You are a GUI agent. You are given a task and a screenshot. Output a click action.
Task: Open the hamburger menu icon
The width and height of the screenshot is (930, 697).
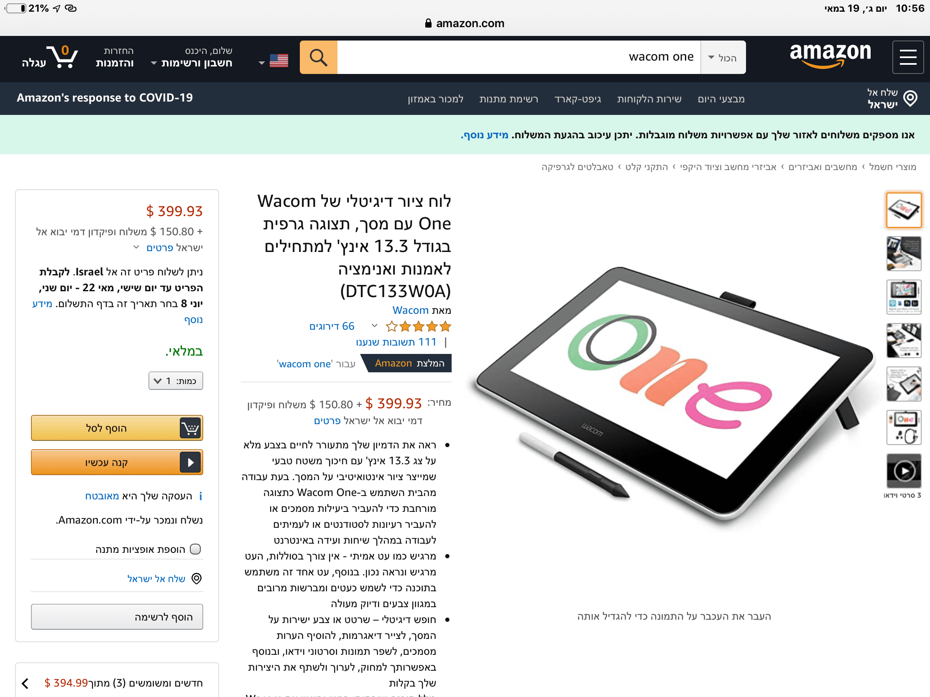(x=908, y=57)
